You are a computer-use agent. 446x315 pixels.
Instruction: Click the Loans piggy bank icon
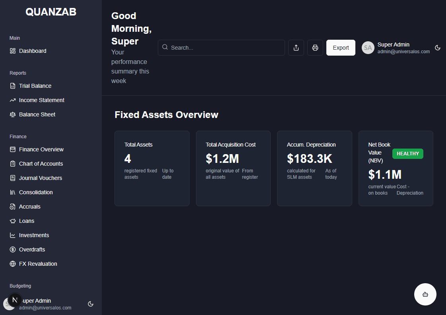(12, 221)
